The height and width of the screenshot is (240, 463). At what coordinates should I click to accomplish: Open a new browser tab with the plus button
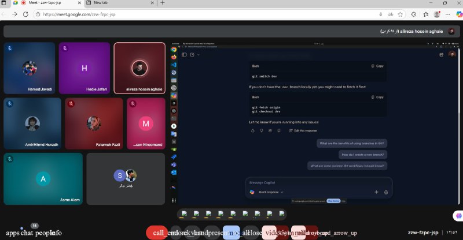click(x=163, y=3)
